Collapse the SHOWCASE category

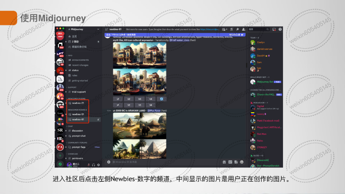[x=73, y=154]
